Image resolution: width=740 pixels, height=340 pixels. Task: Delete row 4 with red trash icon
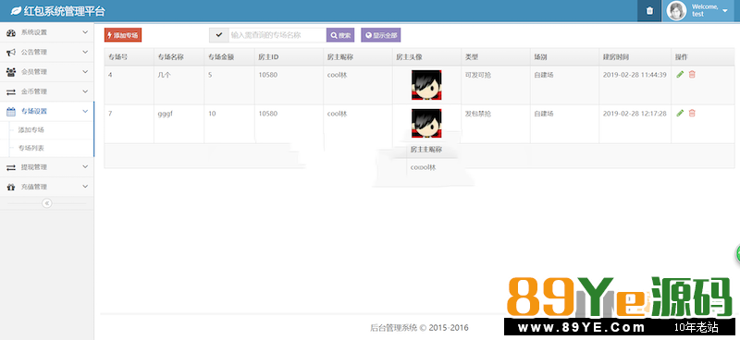tap(692, 74)
